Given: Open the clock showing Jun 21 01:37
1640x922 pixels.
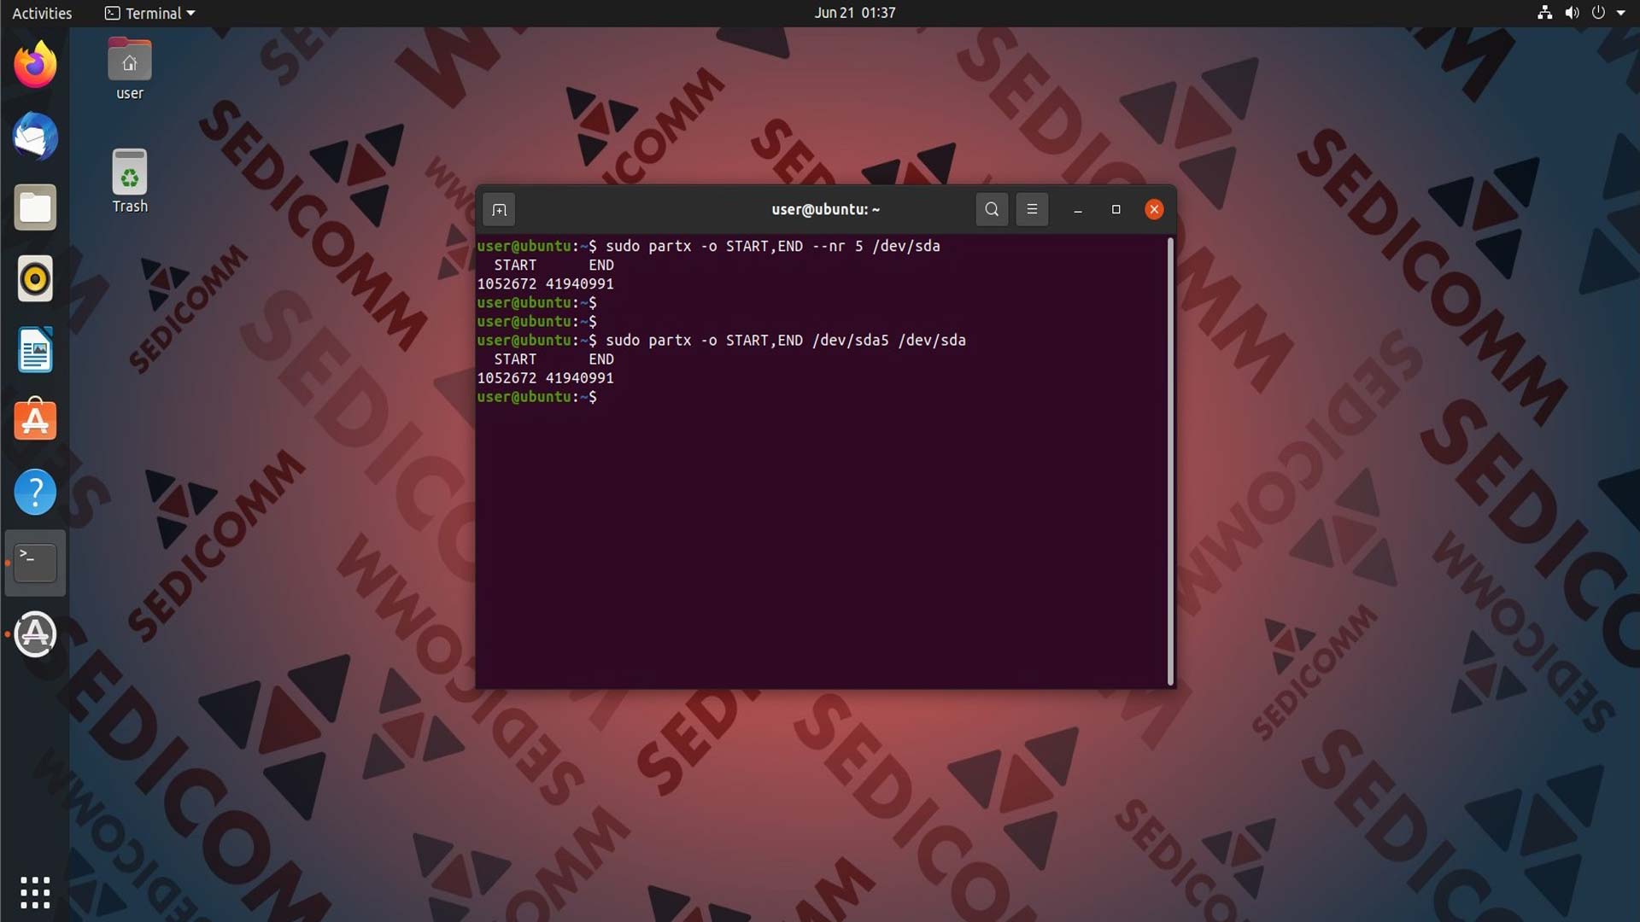Looking at the screenshot, I should [x=854, y=13].
